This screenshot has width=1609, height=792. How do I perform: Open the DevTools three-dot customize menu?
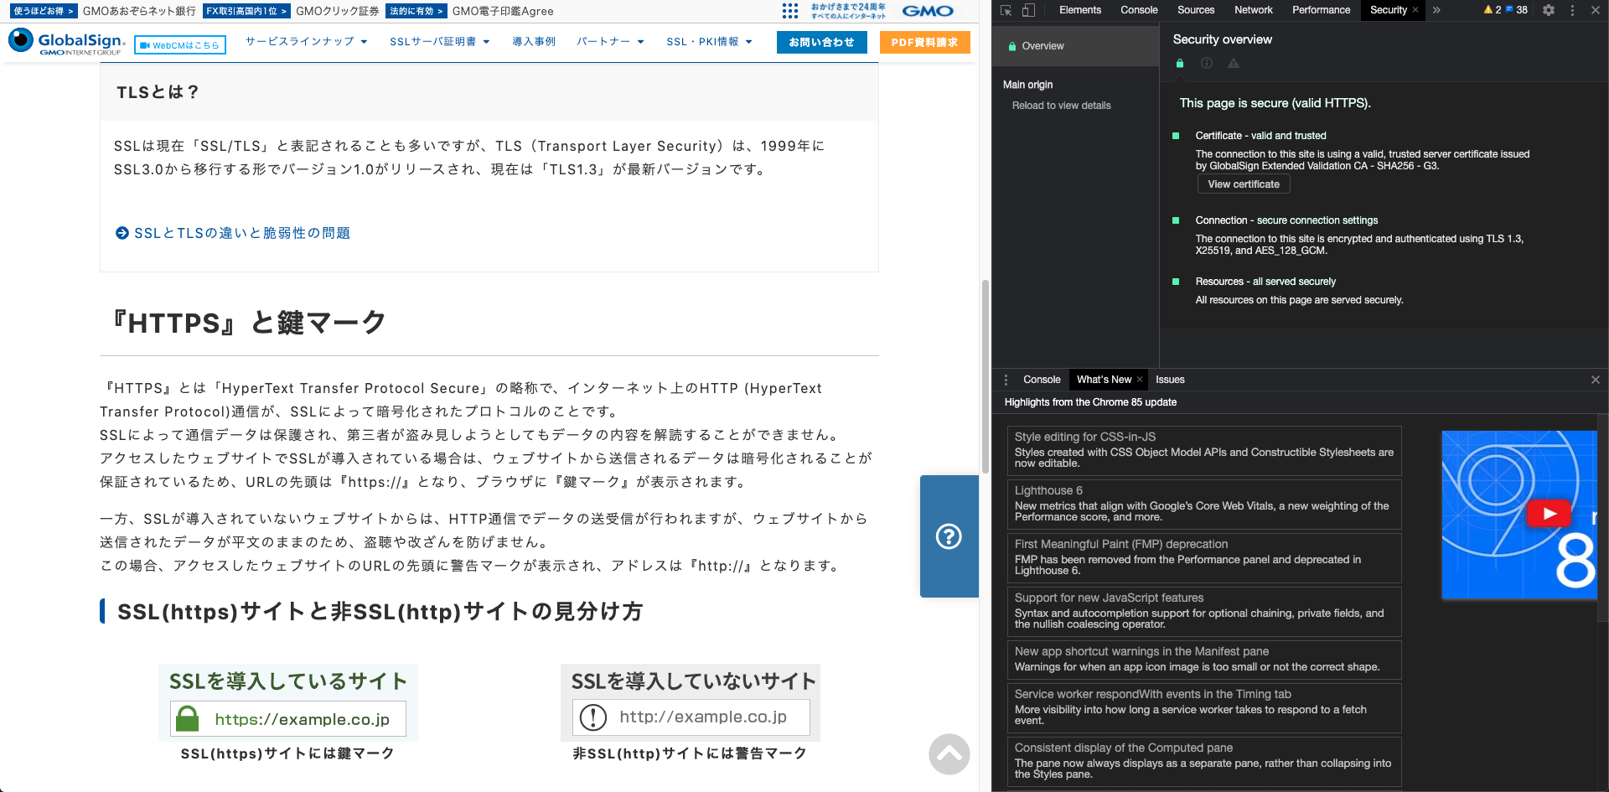(x=1572, y=10)
